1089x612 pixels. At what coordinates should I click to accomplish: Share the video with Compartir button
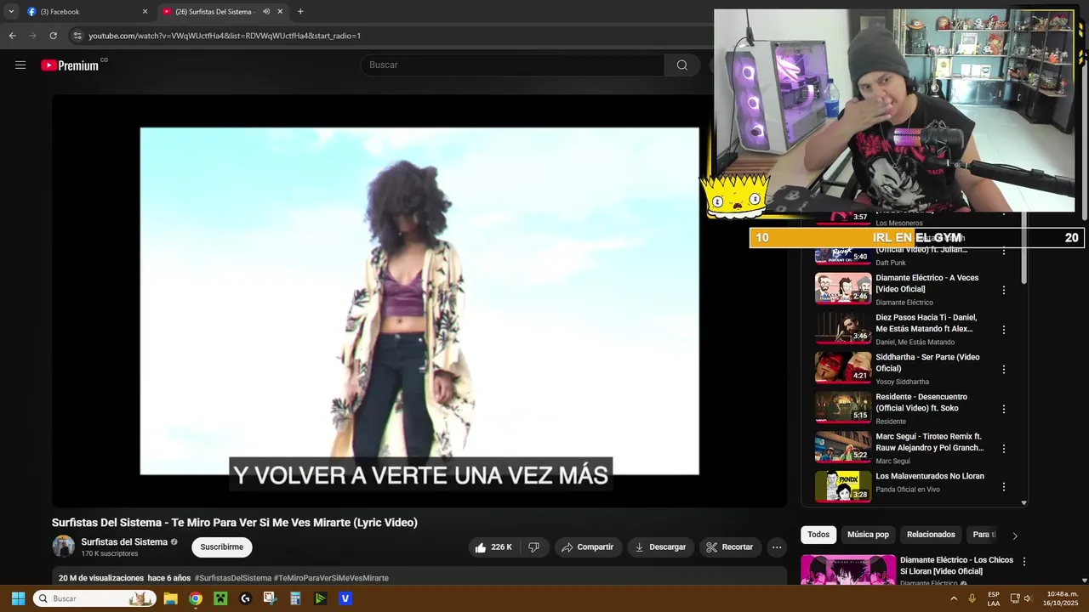pos(587,547)
